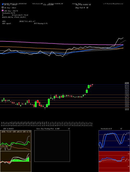Screen dimensions: 130x172
Task: Click the 182.63 price axis label
Action: tap(127, 92)
